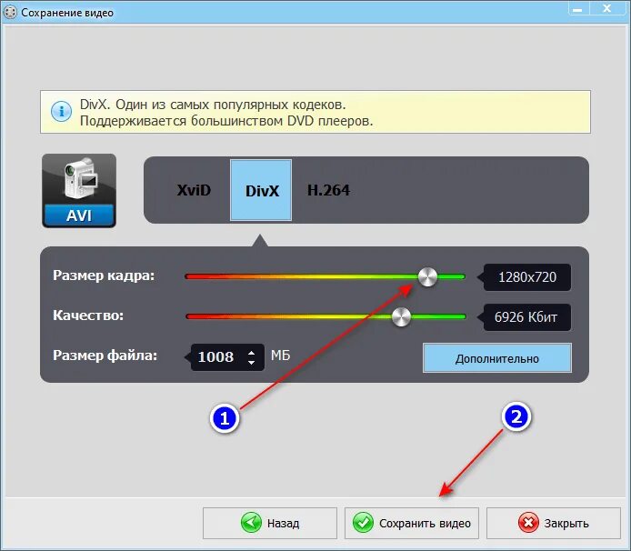Click the 6926 Кбит bitrate value
Screen dimensions: 631x551
pyautogui.click(x=527, y=316)
